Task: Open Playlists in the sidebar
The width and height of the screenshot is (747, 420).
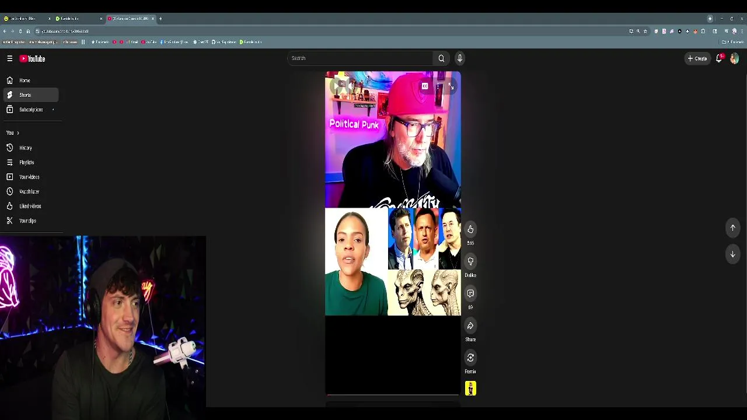Action: click(x=30, y=162)
